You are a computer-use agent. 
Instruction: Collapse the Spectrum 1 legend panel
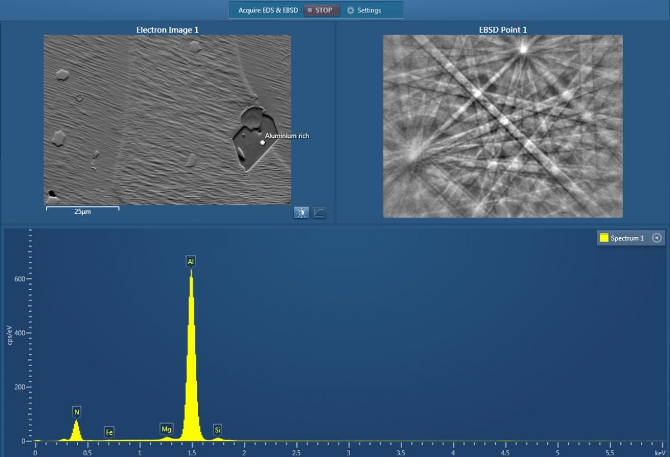click(656, 237)
